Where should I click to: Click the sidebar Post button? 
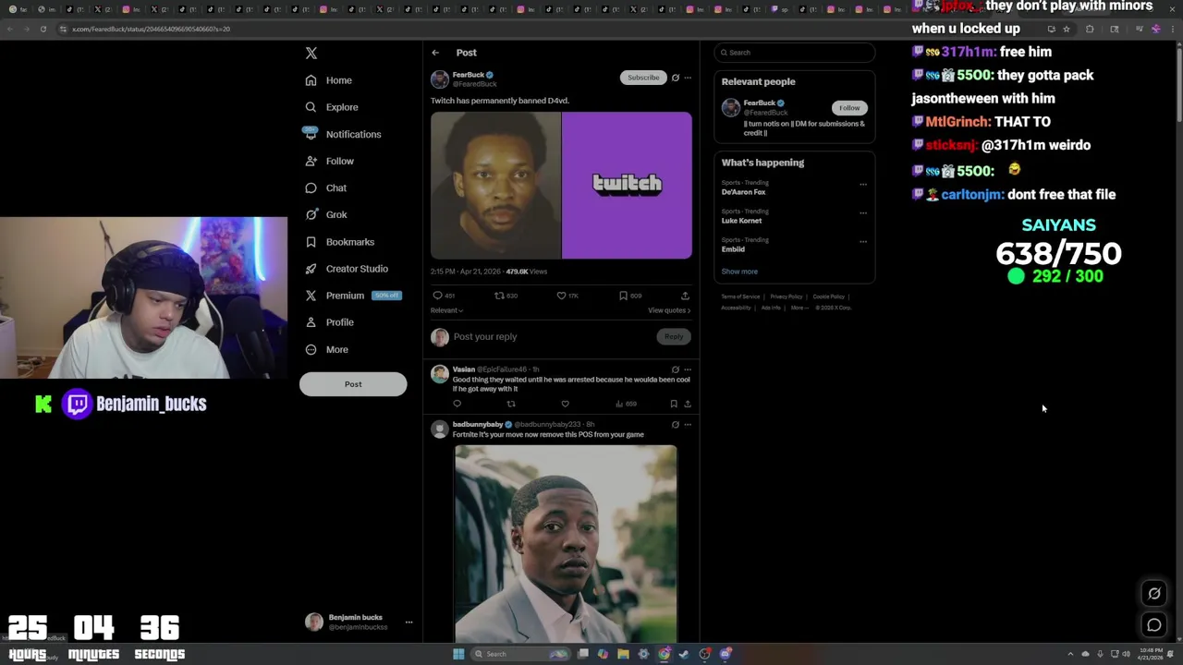pos(353,384)
